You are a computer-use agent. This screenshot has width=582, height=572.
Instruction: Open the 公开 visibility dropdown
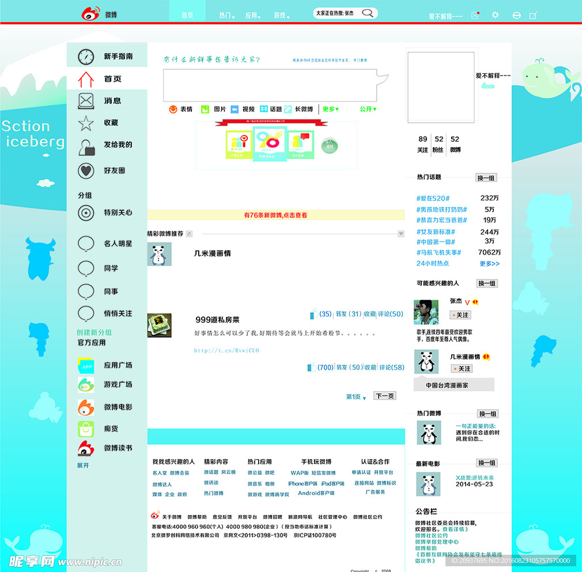pyautogui.click(x=368, y=109)
